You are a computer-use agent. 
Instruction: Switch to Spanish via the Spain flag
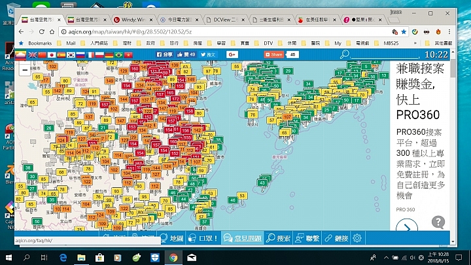(61, 55)
